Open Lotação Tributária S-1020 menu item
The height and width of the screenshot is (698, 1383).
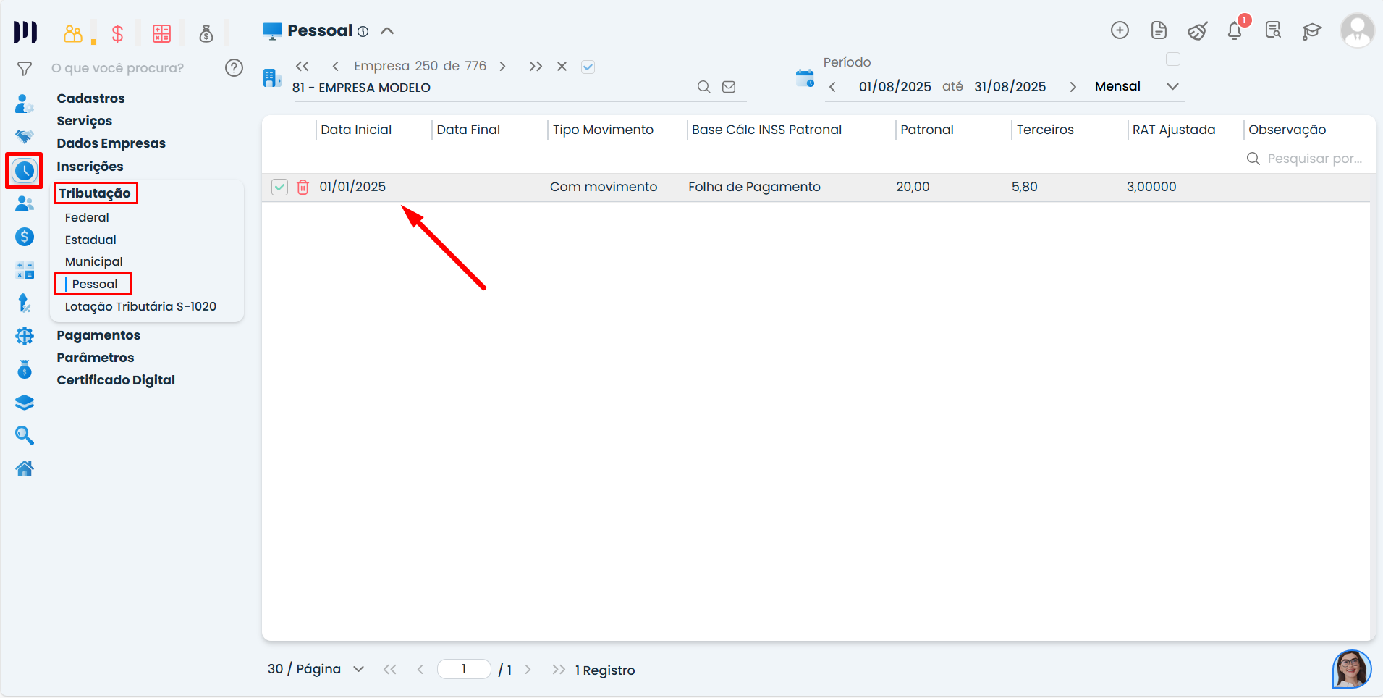140,306
